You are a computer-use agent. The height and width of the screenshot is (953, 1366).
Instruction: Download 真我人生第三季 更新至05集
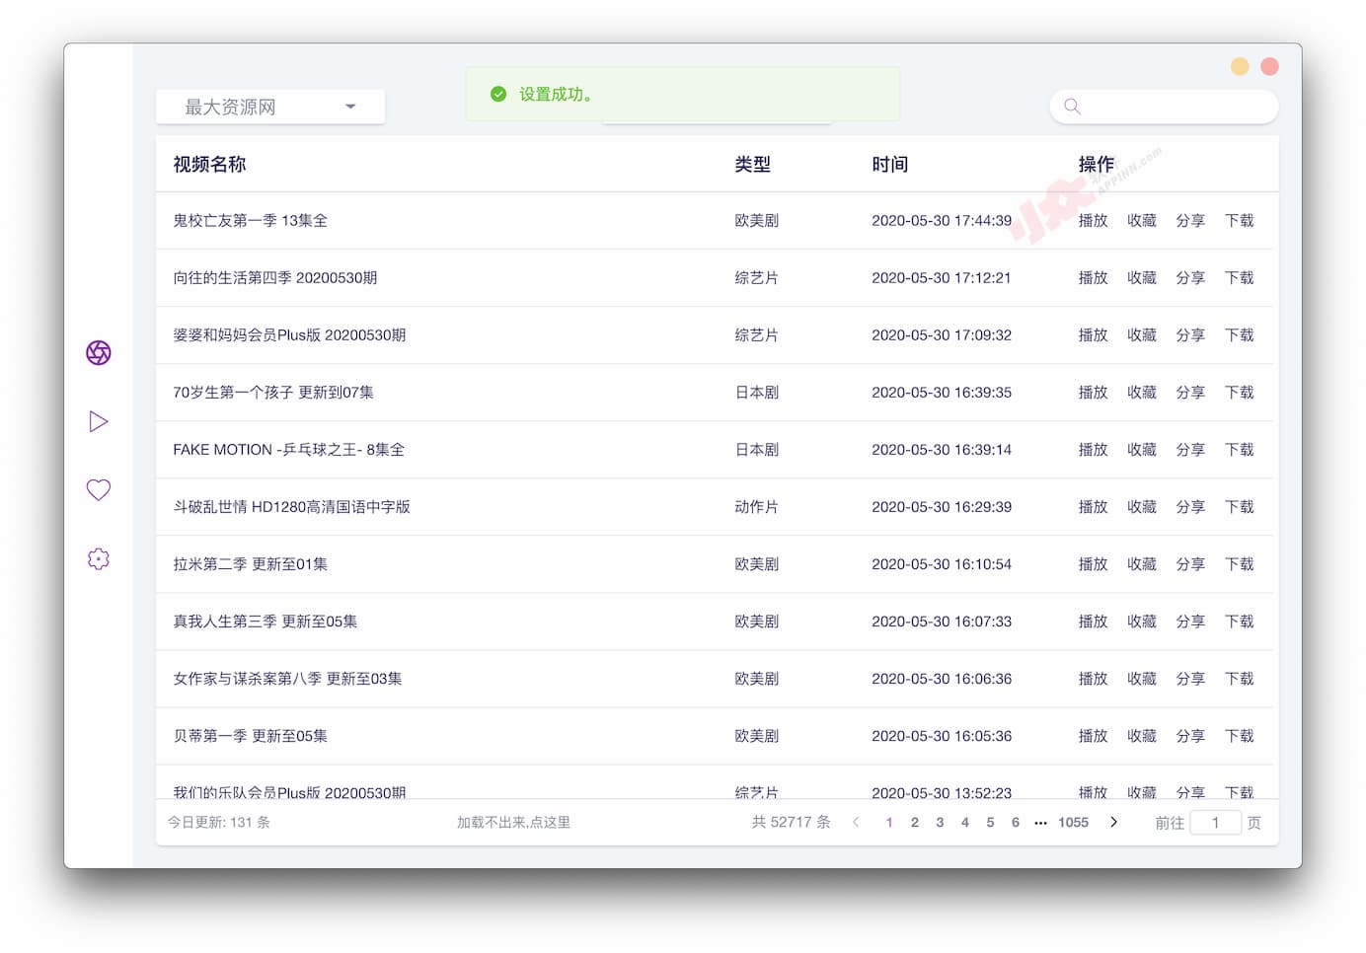coord(1240,622)
